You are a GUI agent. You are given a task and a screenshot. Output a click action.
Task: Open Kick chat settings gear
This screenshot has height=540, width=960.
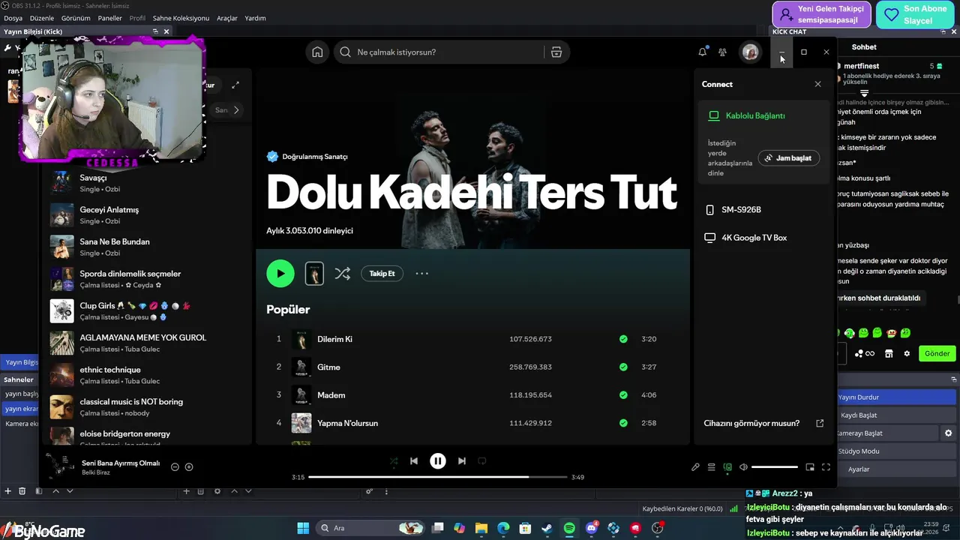(907, 353)
